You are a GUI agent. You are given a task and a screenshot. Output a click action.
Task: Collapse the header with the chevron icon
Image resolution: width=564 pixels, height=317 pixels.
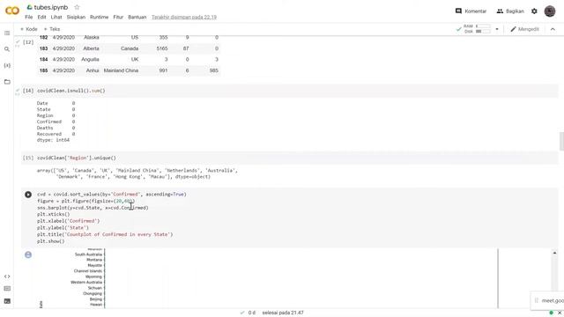(x=553, y=29)
